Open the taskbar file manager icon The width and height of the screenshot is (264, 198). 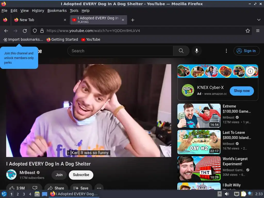pos(37,194)
